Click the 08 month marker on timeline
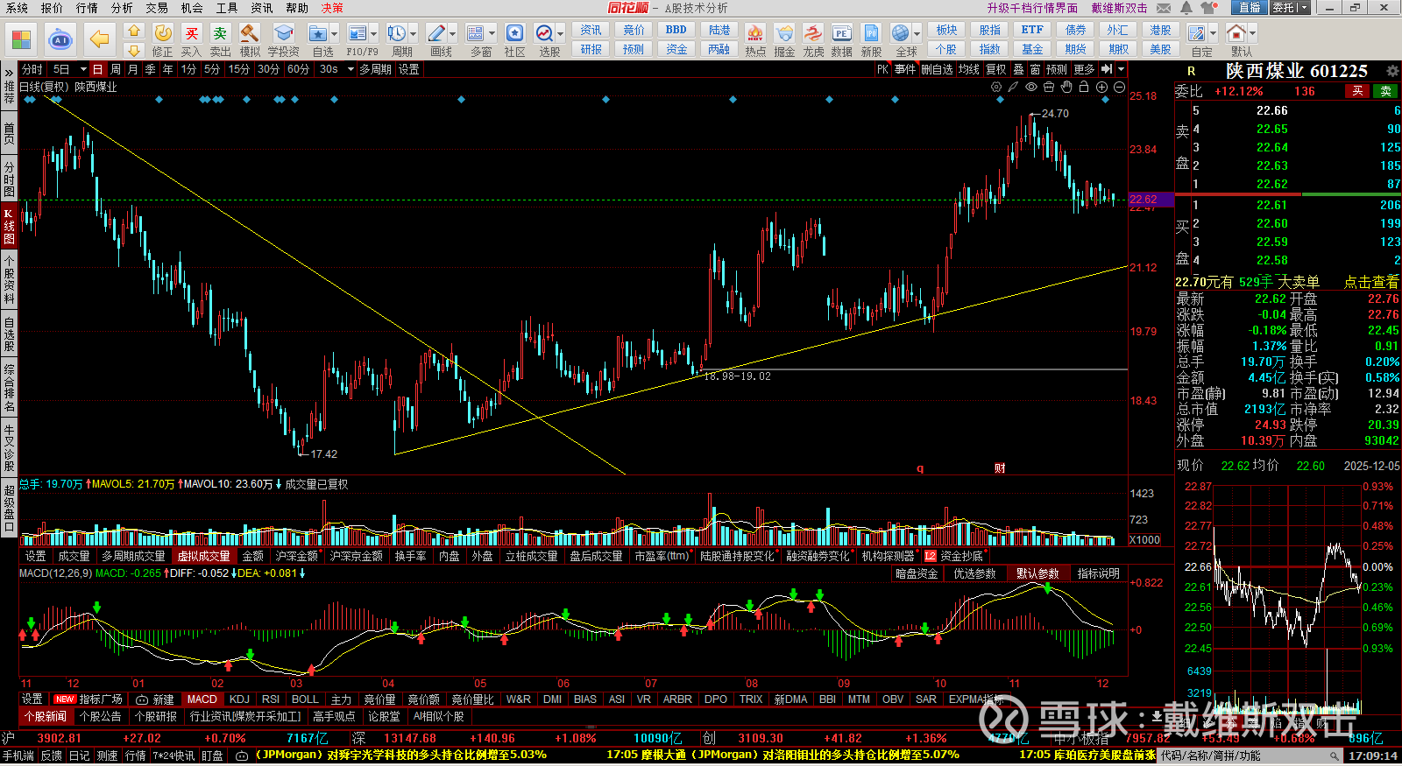Viewport: 1402px width, 766px height. [x=752, y=683]
